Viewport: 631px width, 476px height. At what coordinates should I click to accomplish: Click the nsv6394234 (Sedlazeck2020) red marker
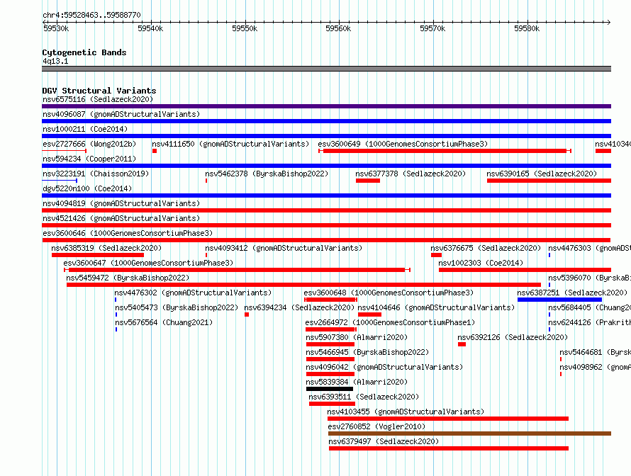(x=247, y=314)
